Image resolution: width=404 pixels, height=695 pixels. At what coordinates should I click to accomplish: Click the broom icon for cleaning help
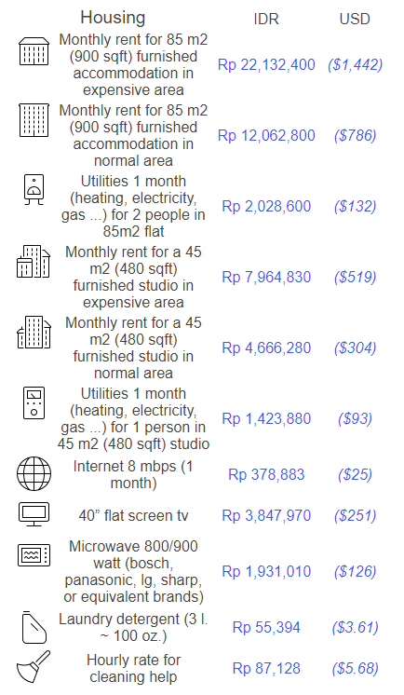[34, 667]
